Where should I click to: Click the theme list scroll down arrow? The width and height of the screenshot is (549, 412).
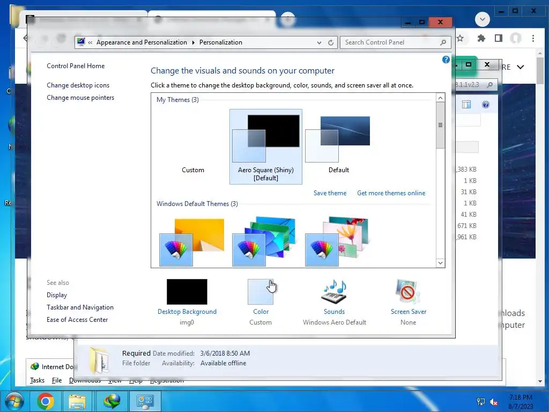point(441,263)
